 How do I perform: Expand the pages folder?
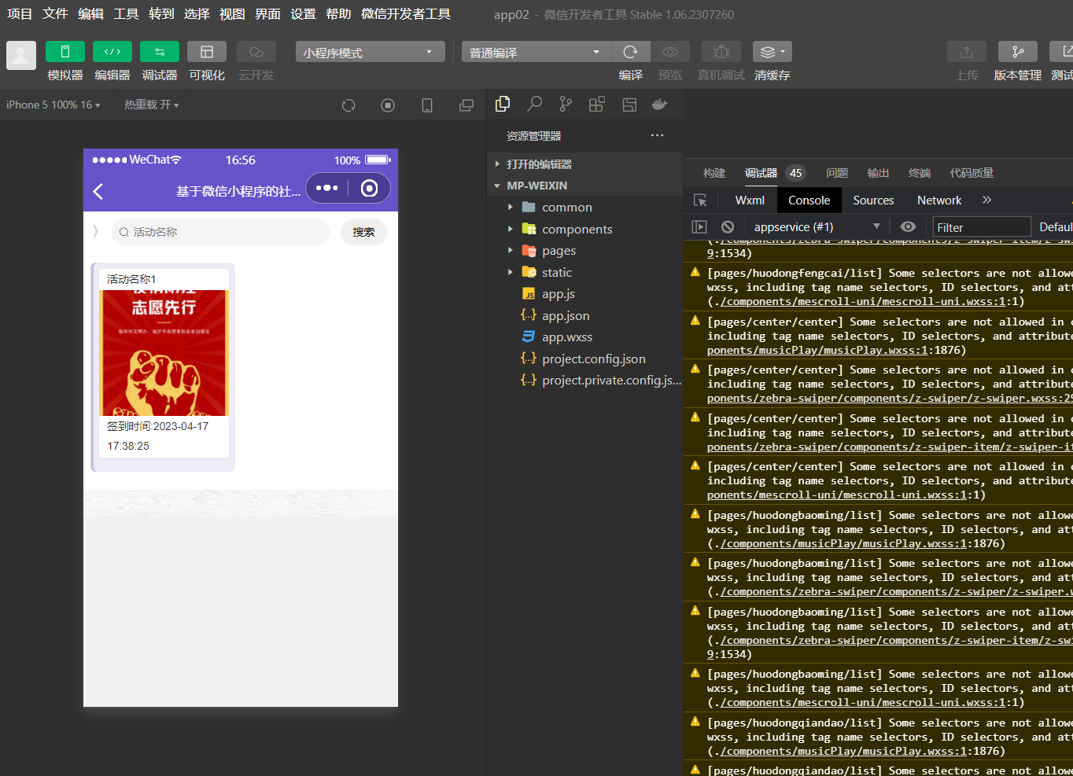coord(585,251)
